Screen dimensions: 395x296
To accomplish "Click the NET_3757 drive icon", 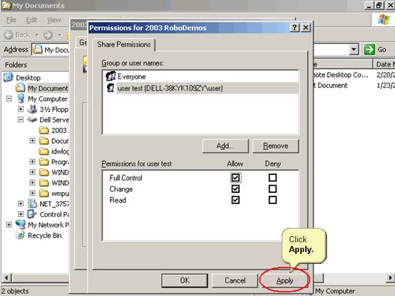I will [x=32, y=203].
